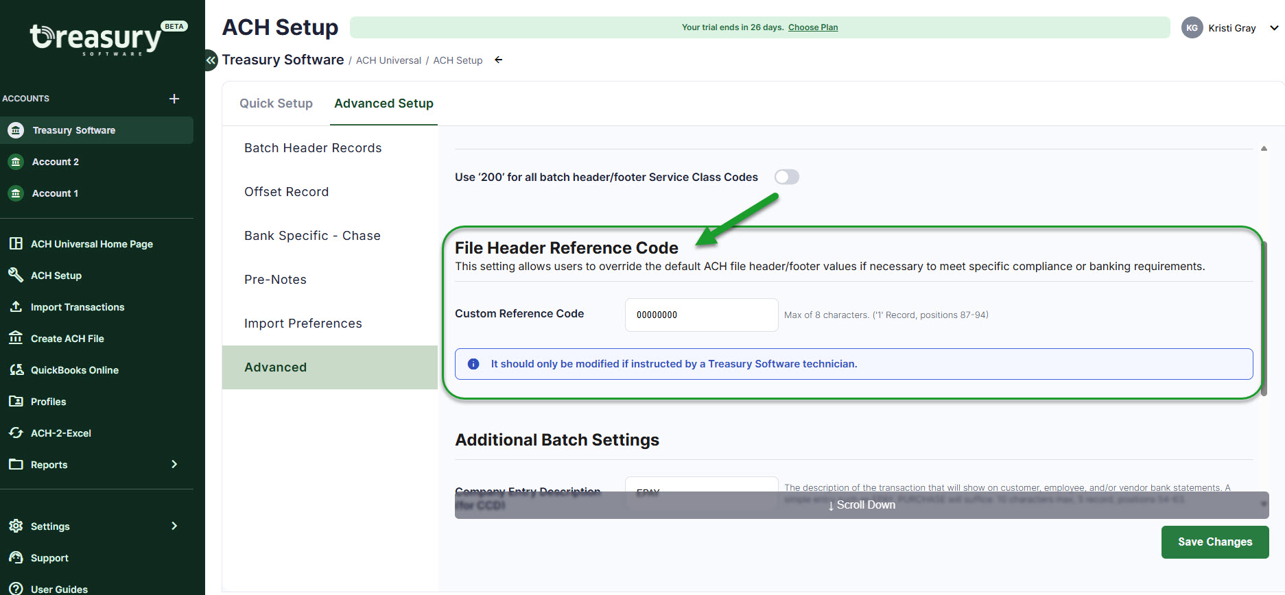Click ACH Setup wrench icon in sidebar
The image size is (1285, 595).
[x=16, y=275]
